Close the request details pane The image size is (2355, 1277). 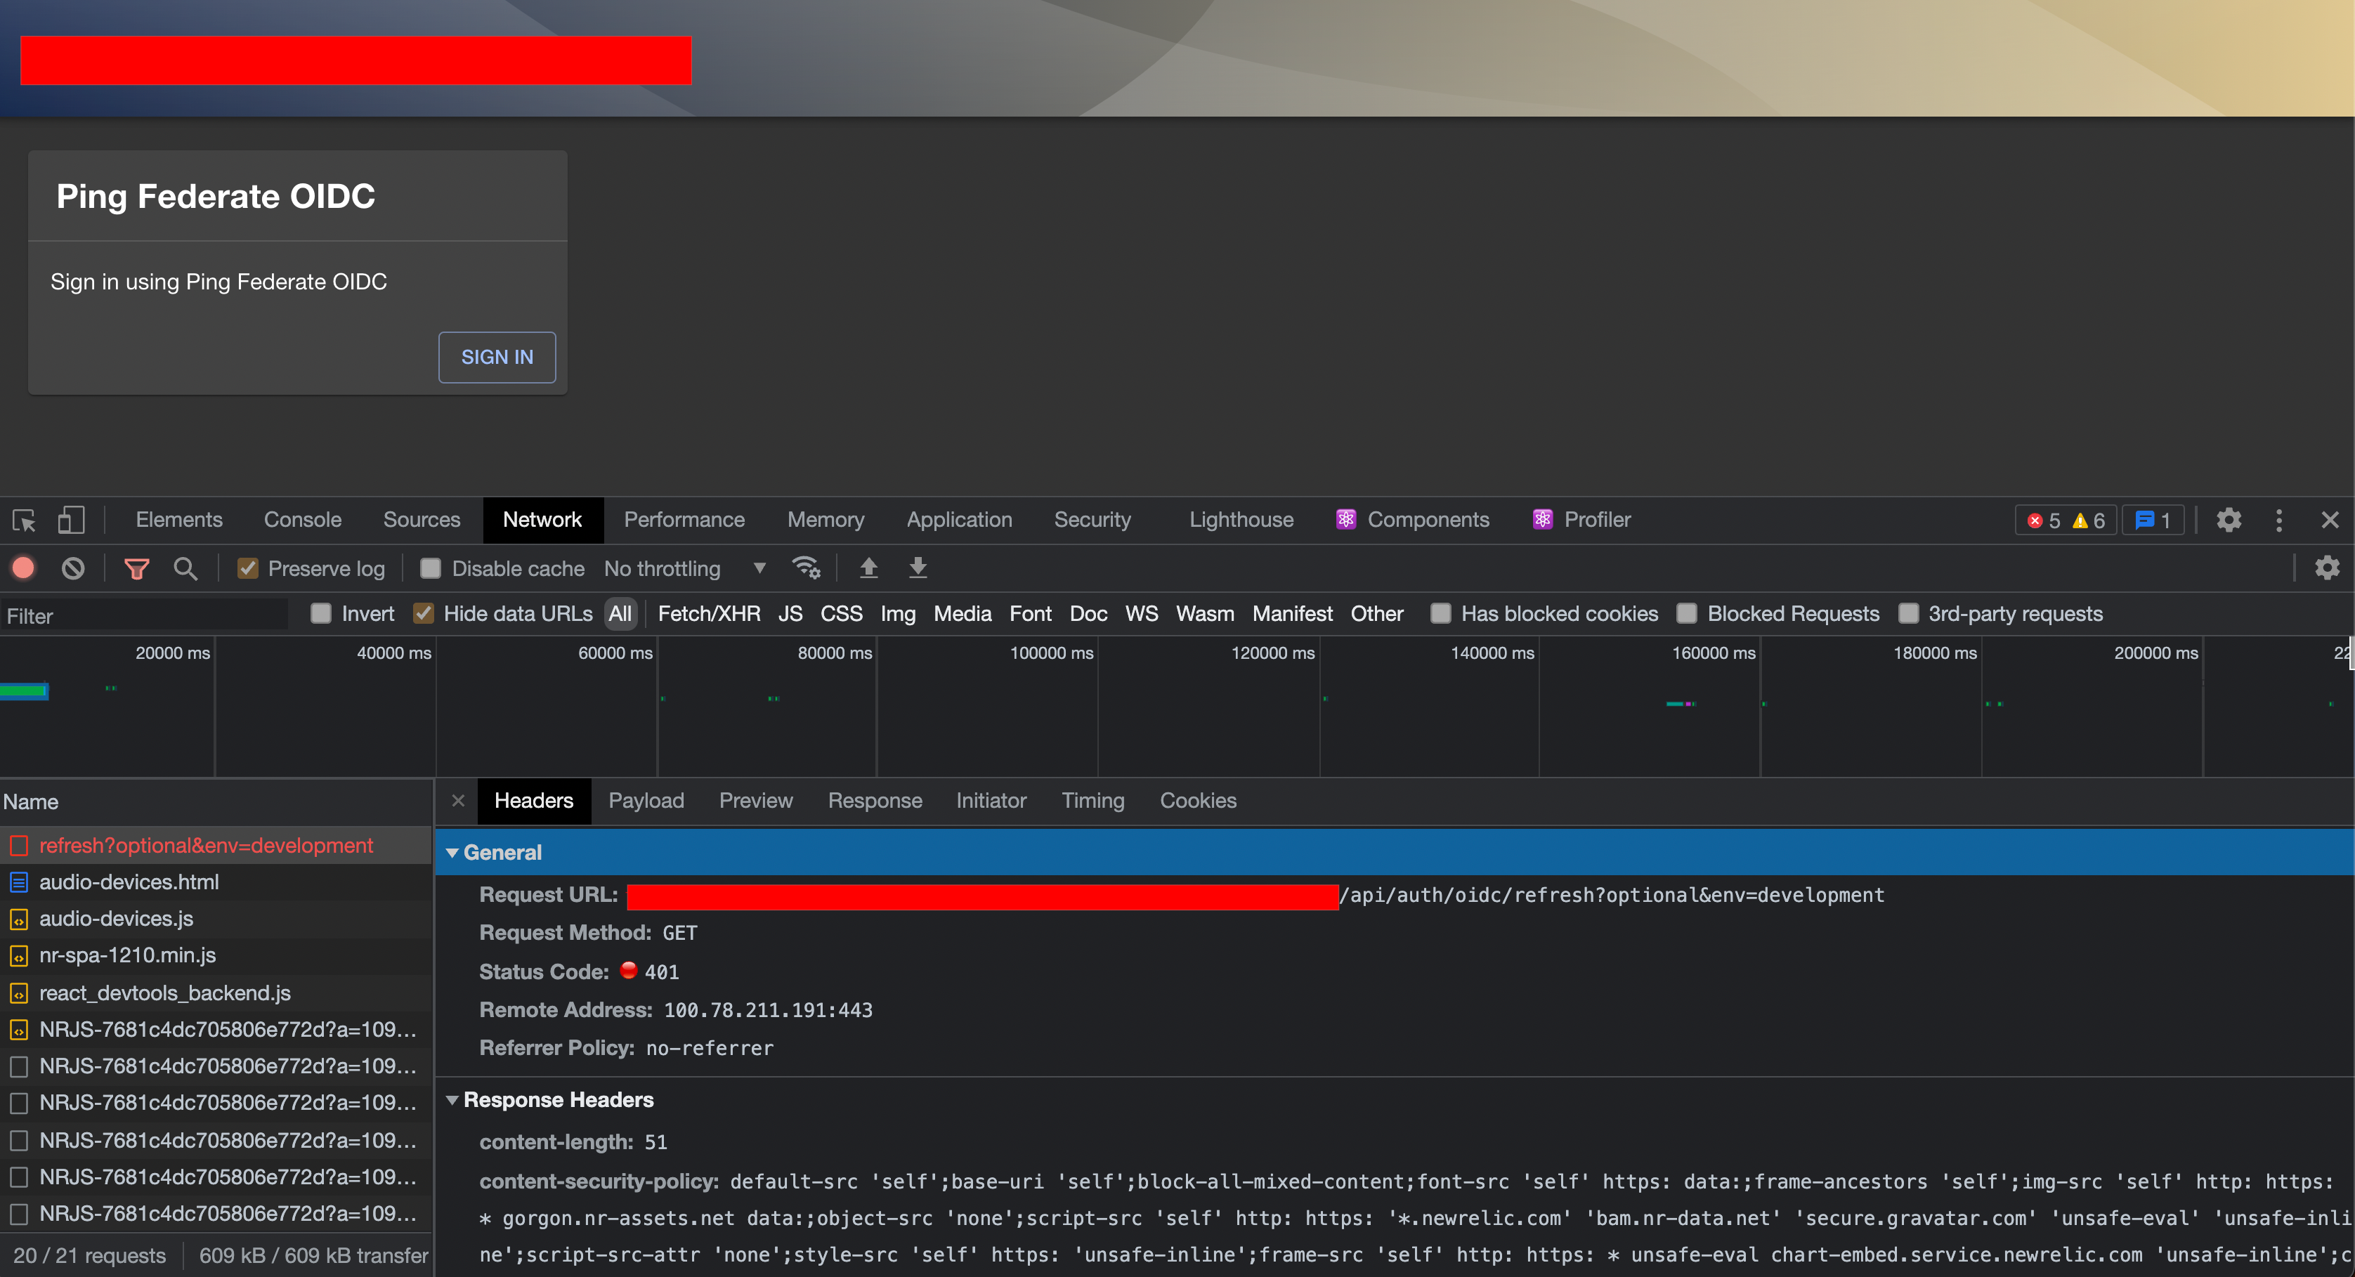(458, 801)
